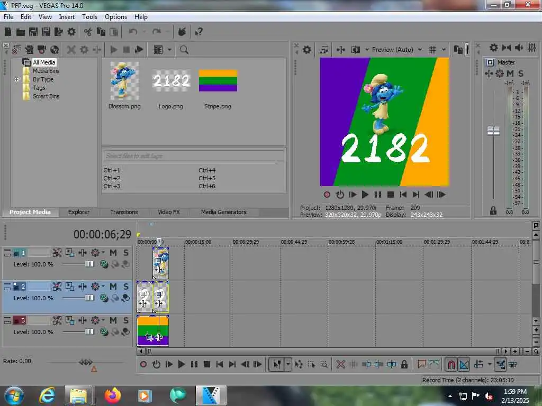
Task: Click Record button in timeline transport
Action: coord(143,364)
